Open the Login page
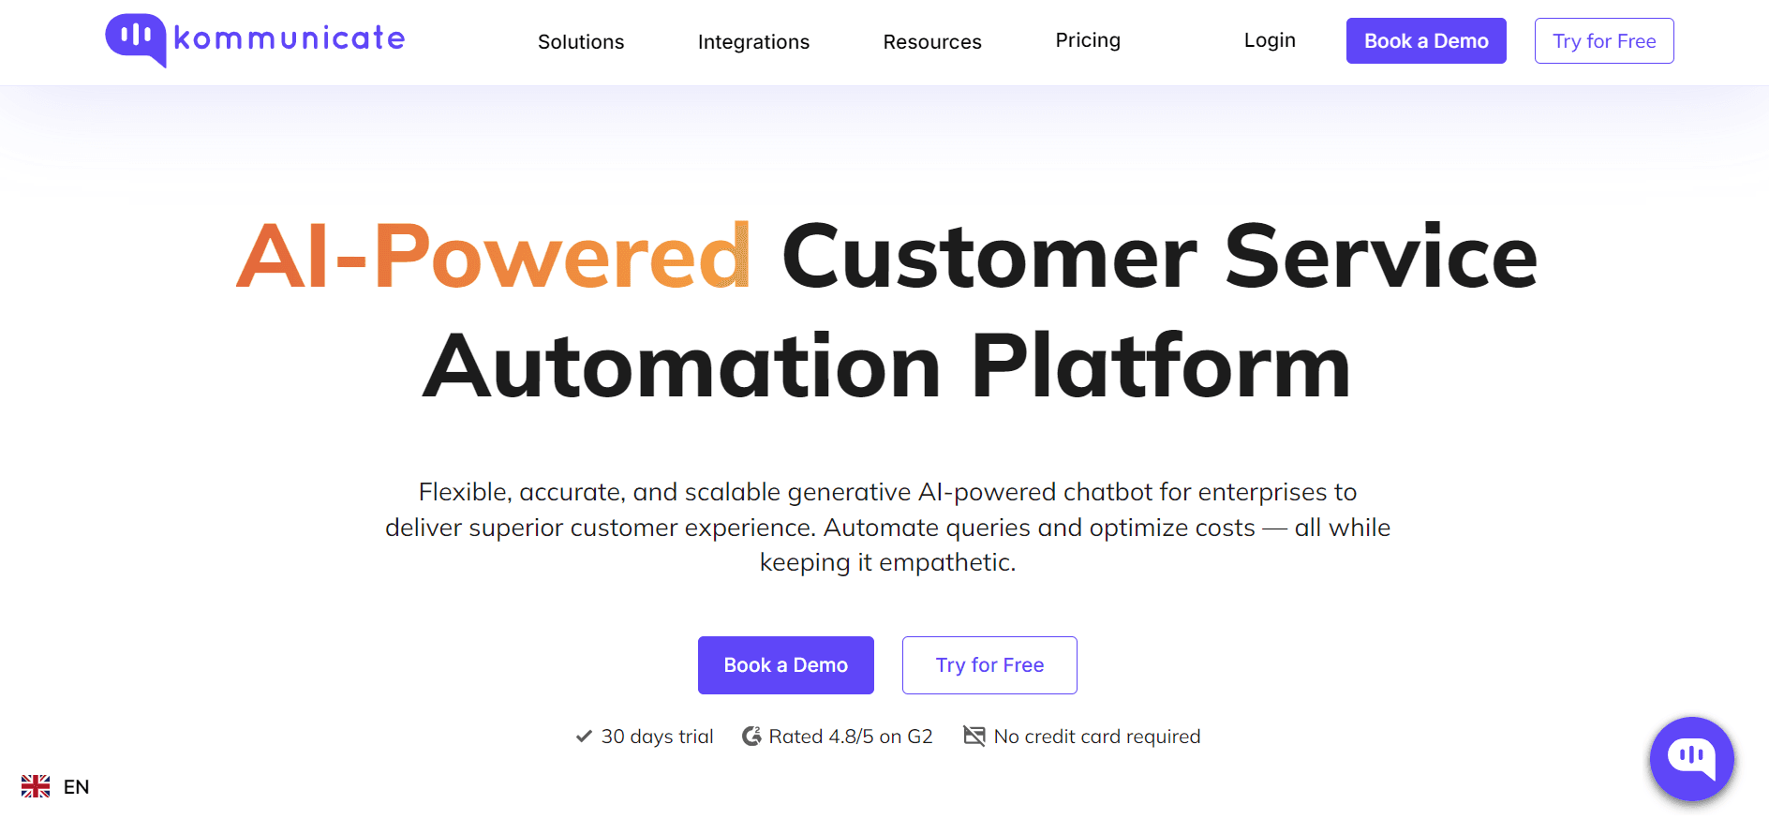 point(1270,40)
